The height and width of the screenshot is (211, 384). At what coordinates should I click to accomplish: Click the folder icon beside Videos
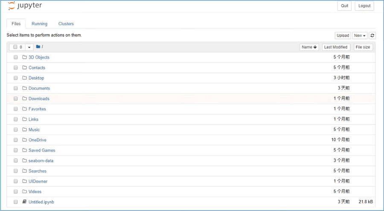[x=24, y=191]
